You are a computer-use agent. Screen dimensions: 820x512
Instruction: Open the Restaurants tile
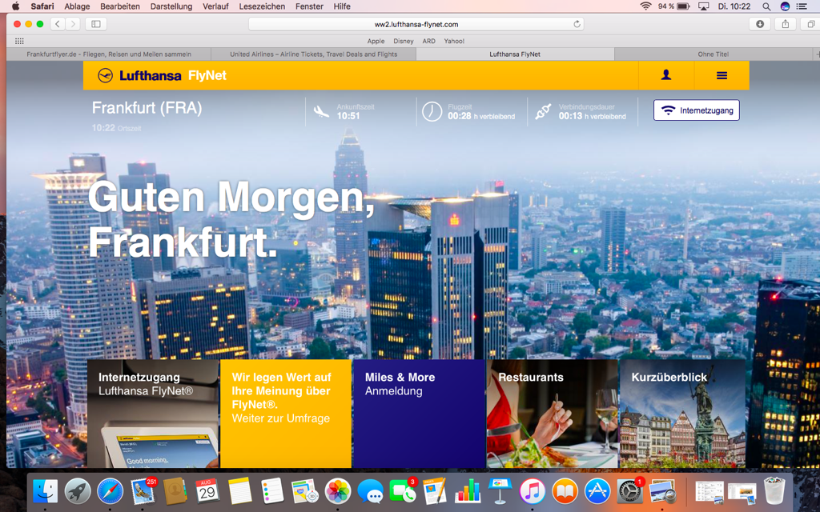[552, 413]
